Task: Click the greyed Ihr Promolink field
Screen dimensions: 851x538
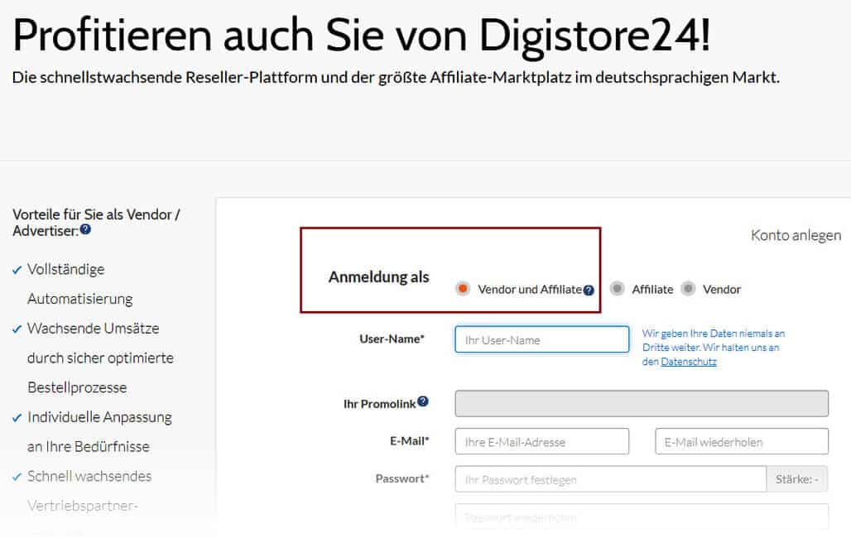Action: click(642, 403)
